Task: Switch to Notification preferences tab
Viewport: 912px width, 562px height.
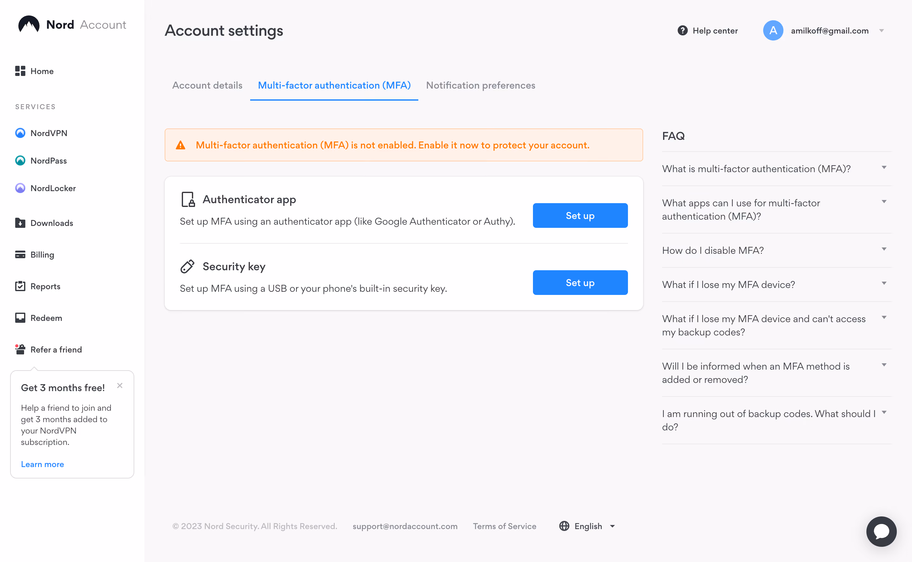Action: (481, 85)
